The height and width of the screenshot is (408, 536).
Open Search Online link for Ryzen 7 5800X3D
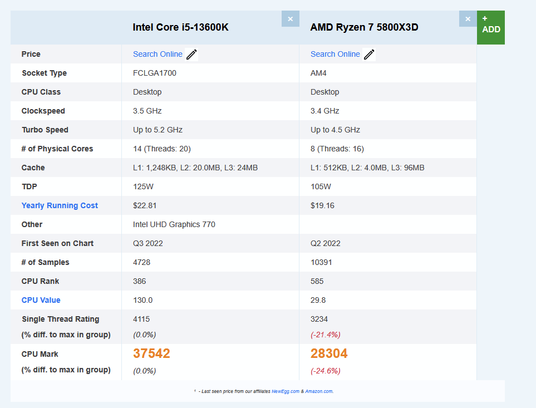(335, 54)
